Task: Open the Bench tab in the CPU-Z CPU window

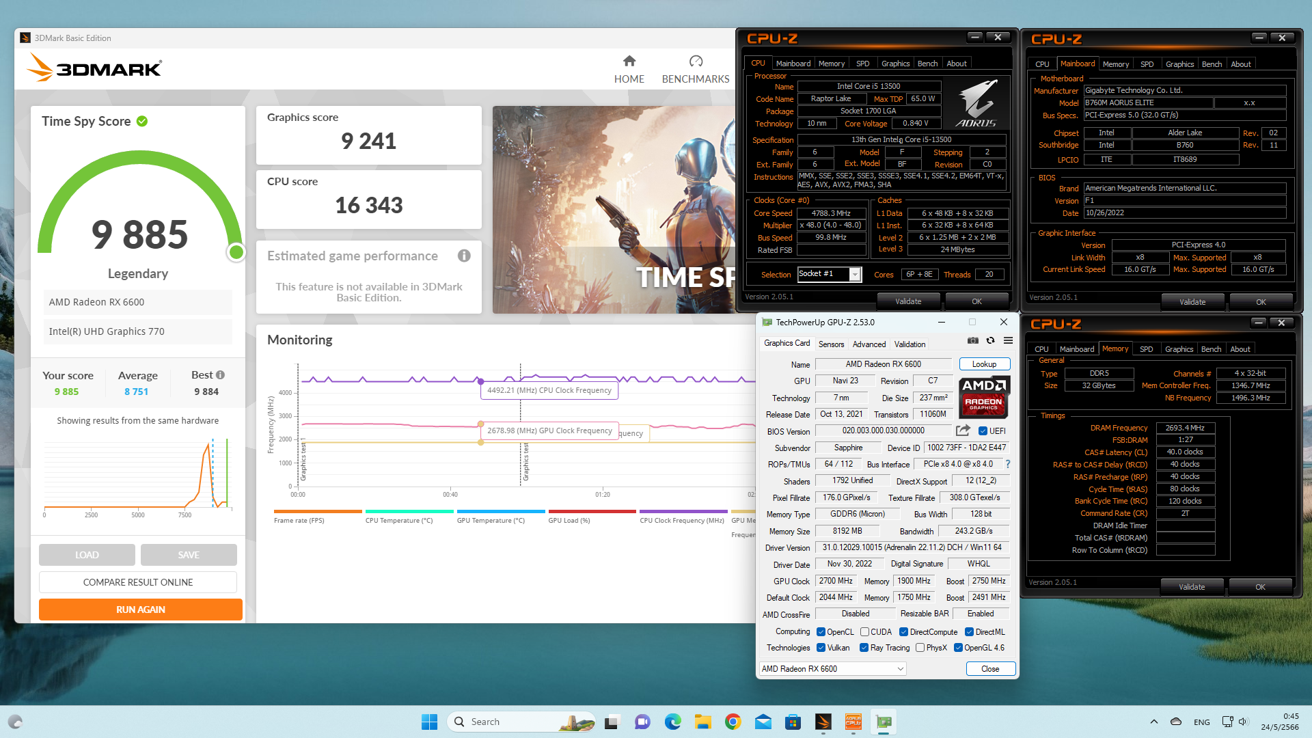Action: point(927,64)
